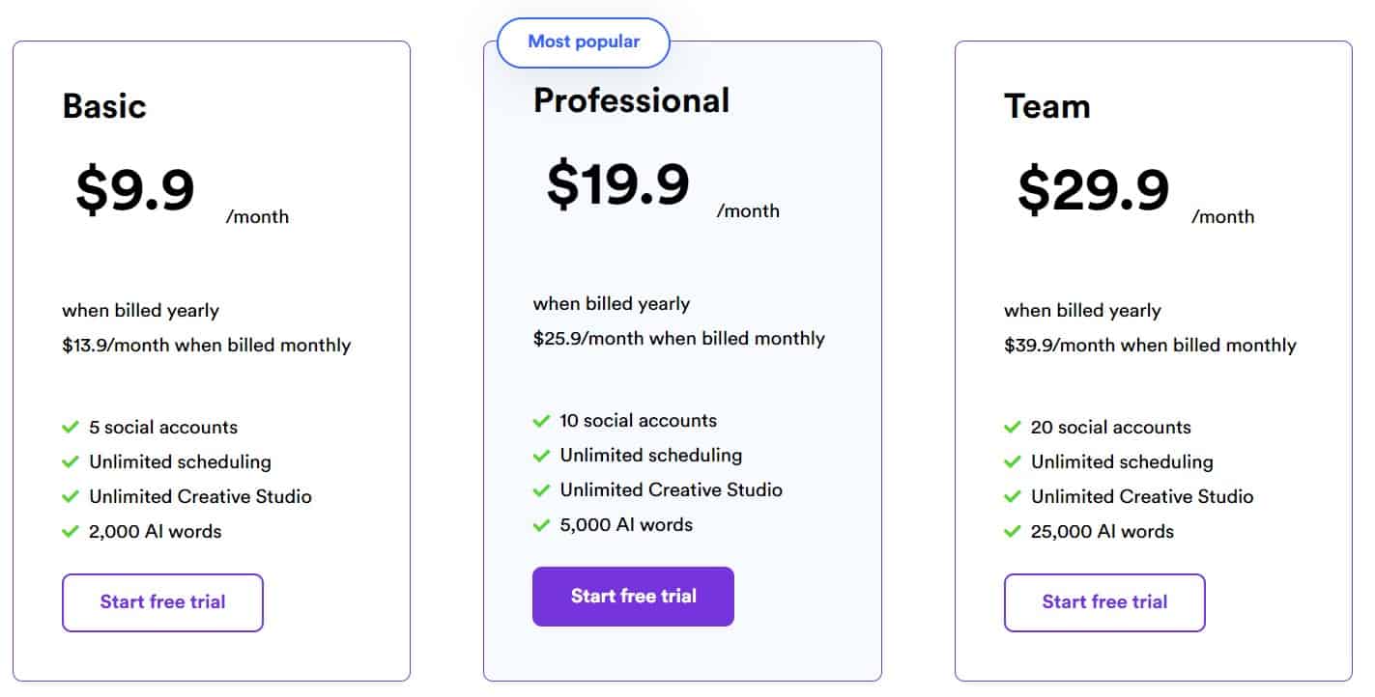Click the Team plan heading
This screenshot has width=1375, height=697.
(x=1049, y=106)
